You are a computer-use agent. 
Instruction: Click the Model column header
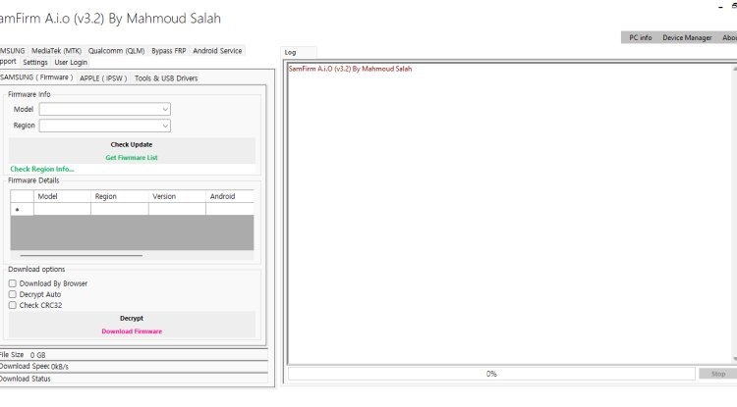coord(62,196)
